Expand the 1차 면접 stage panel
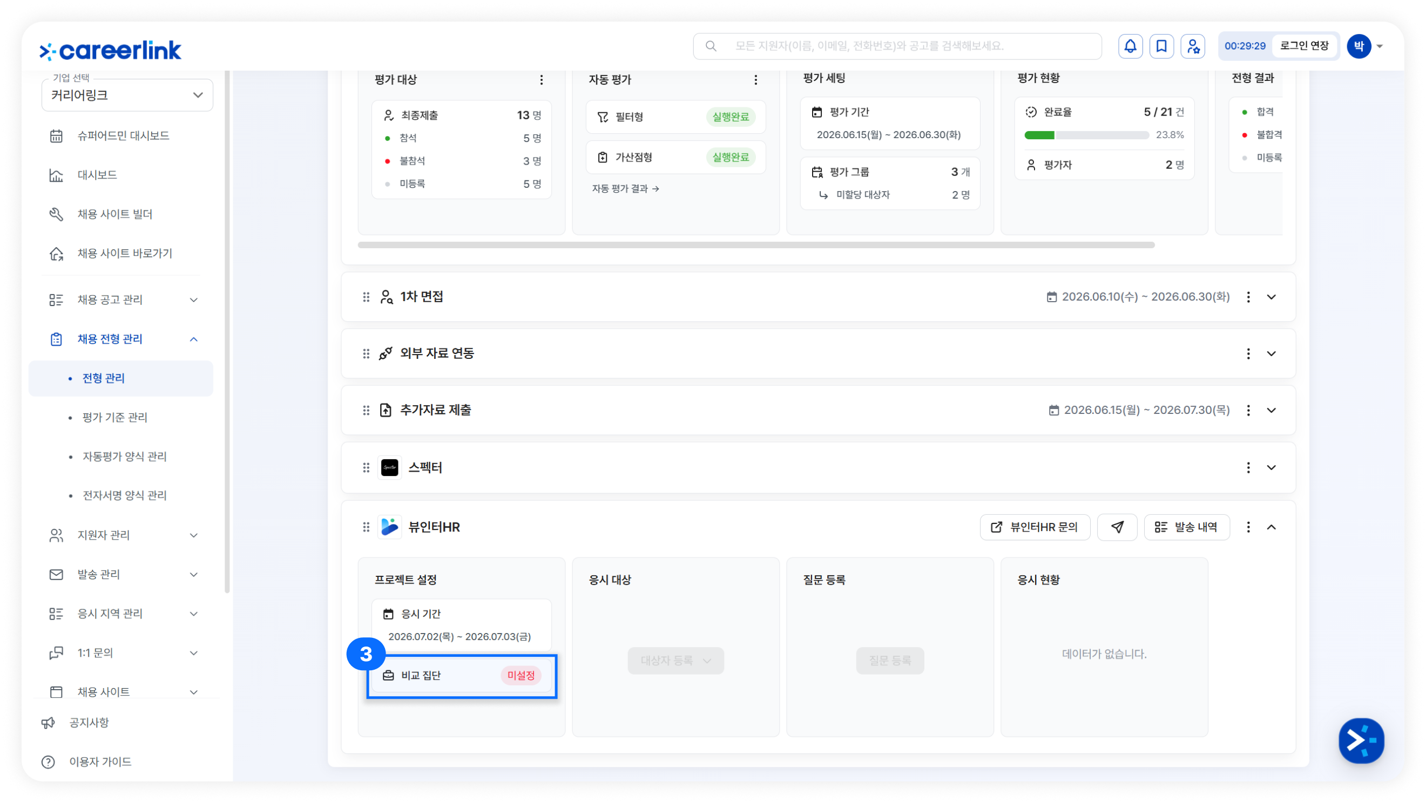This screenshot has height=803, width=1426. [1272, 297]
